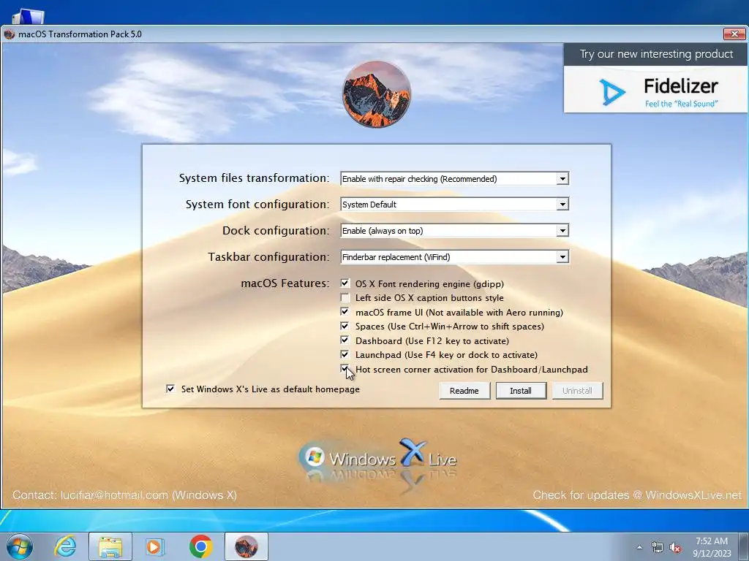Open the Dock configuration dropdown
The width and height of the screenshot is (749, 561).
(x=454, y=231)
